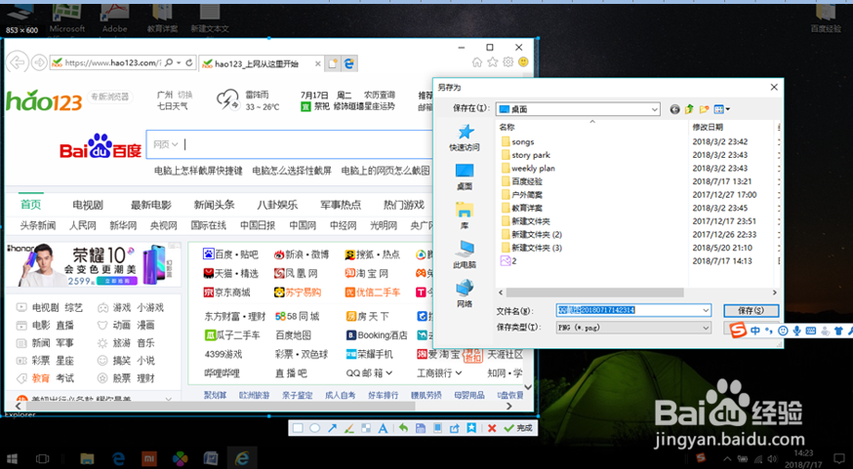
Task: Select the image file named 2
Action: (x=508, y=261)
